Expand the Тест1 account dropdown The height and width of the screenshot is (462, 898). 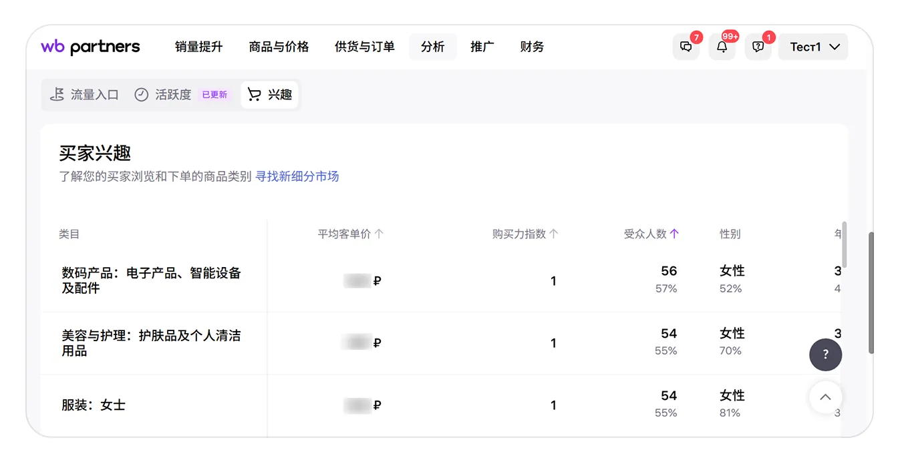pyautogui.click(x=813, y=47)
